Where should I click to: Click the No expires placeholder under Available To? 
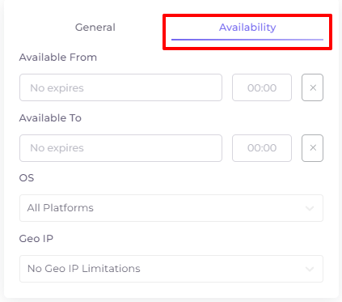57,148
